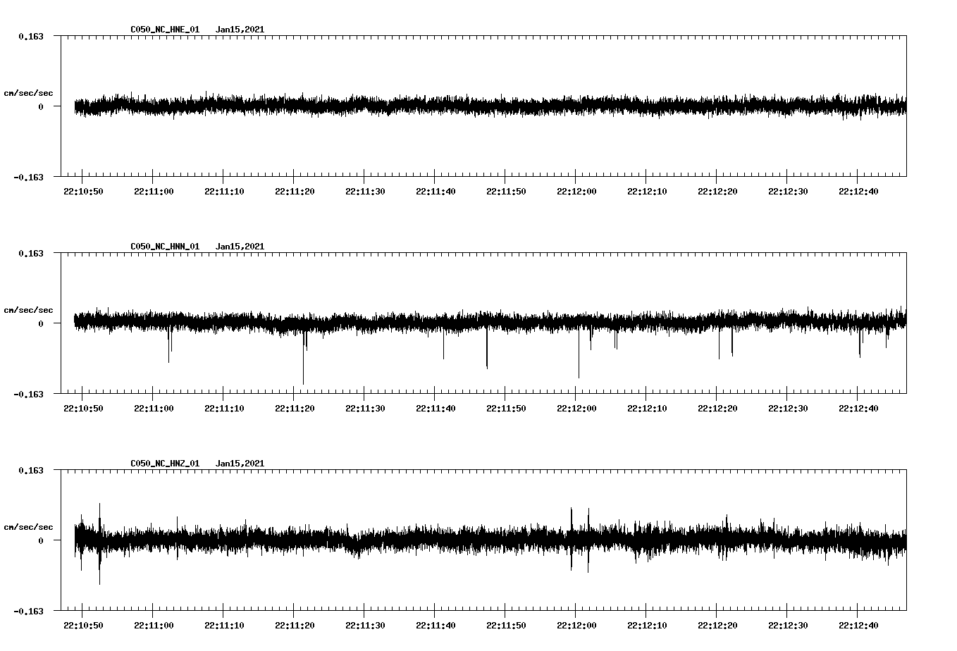Click the Jan15,2021 date beside C050_NC_HNZ_01

240,463
